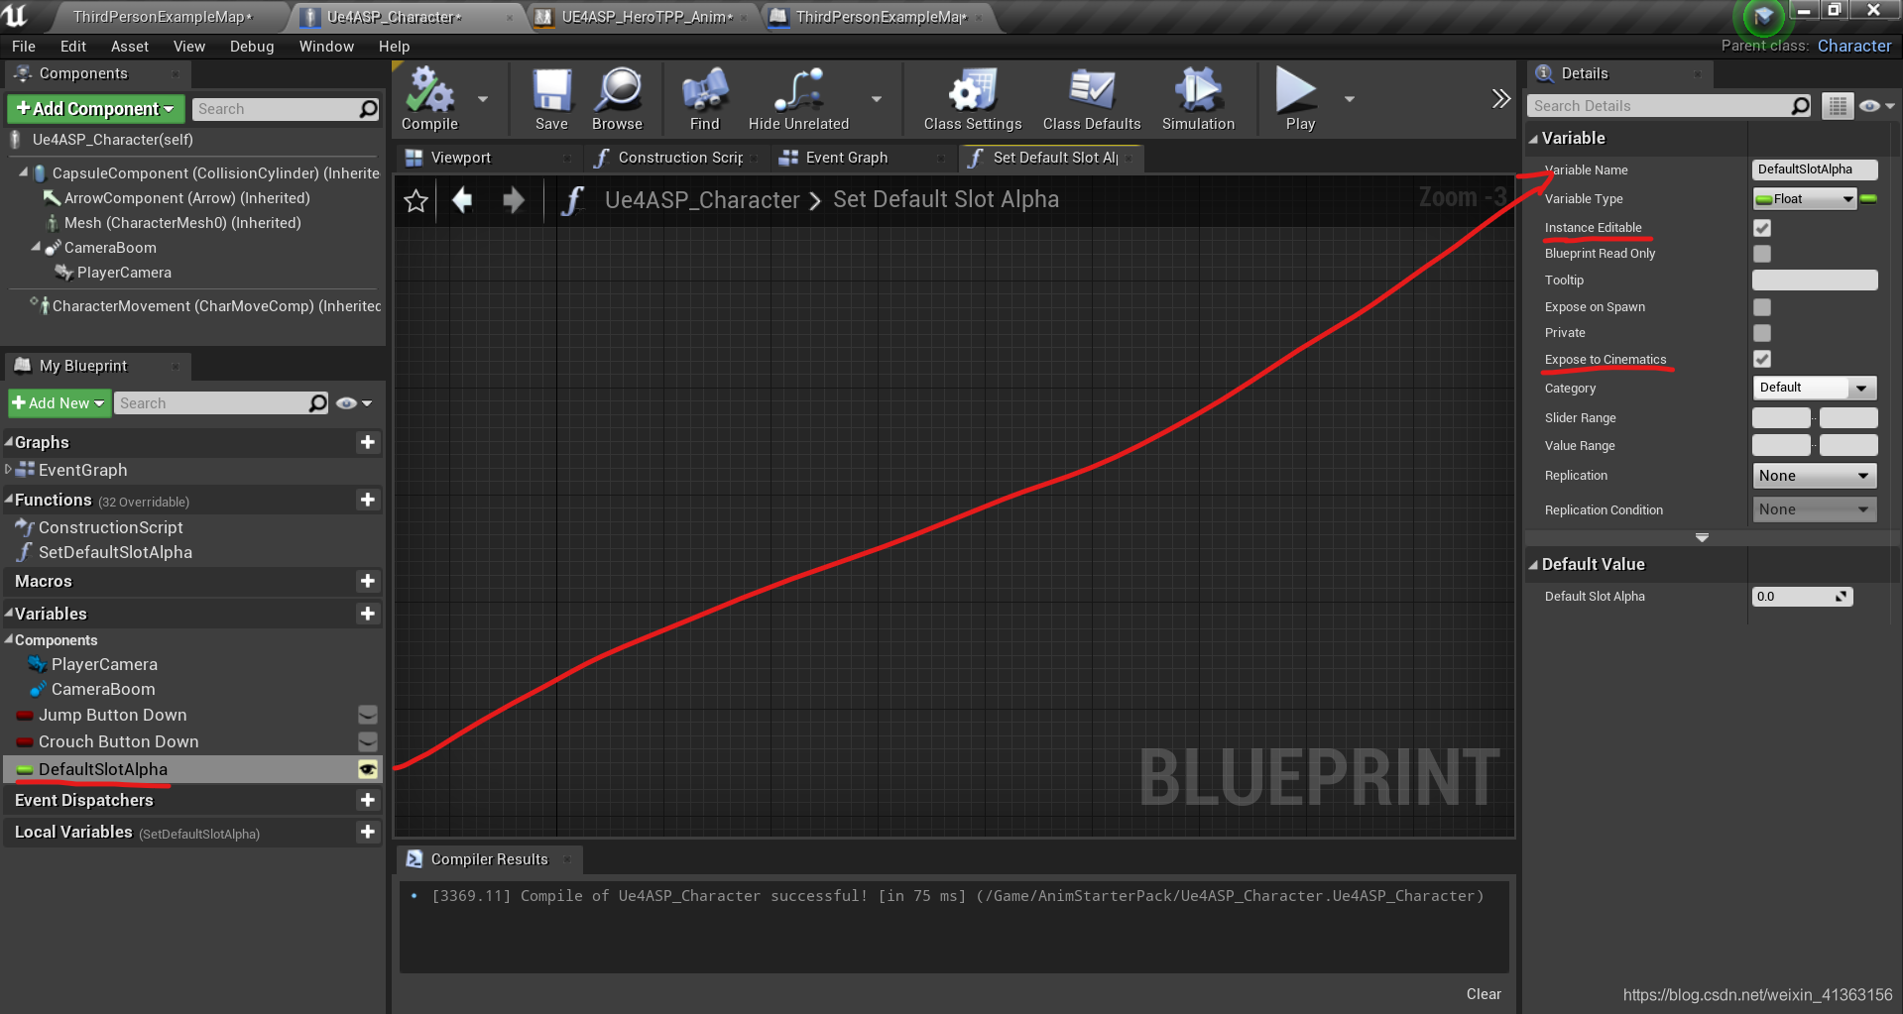Open Replication None dropdown
This screenshot has width=1903, height=1014.
pyautogui.click(x=1815, y=476)
